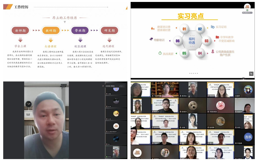This screenshot has width=258, height=161.
Task: Click the presenter avatar above the slide
Action: click(247, 7)
